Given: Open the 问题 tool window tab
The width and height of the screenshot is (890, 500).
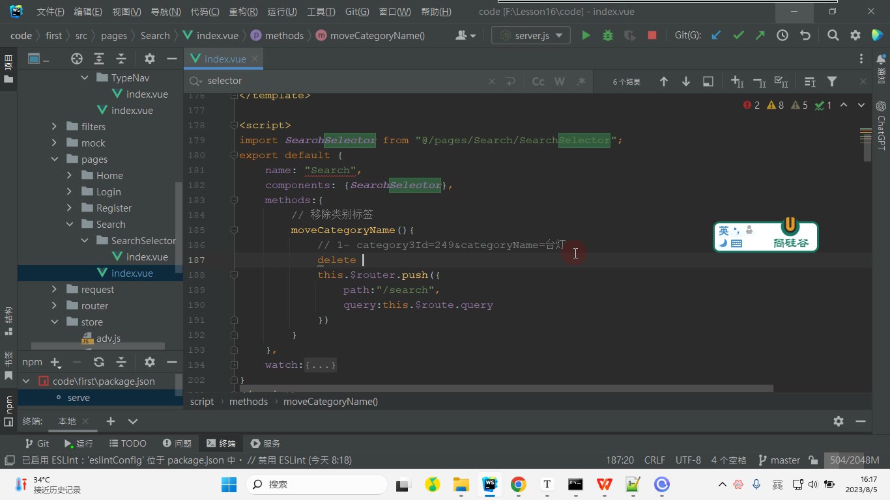Looking at the screenshot, I should 177,443.
